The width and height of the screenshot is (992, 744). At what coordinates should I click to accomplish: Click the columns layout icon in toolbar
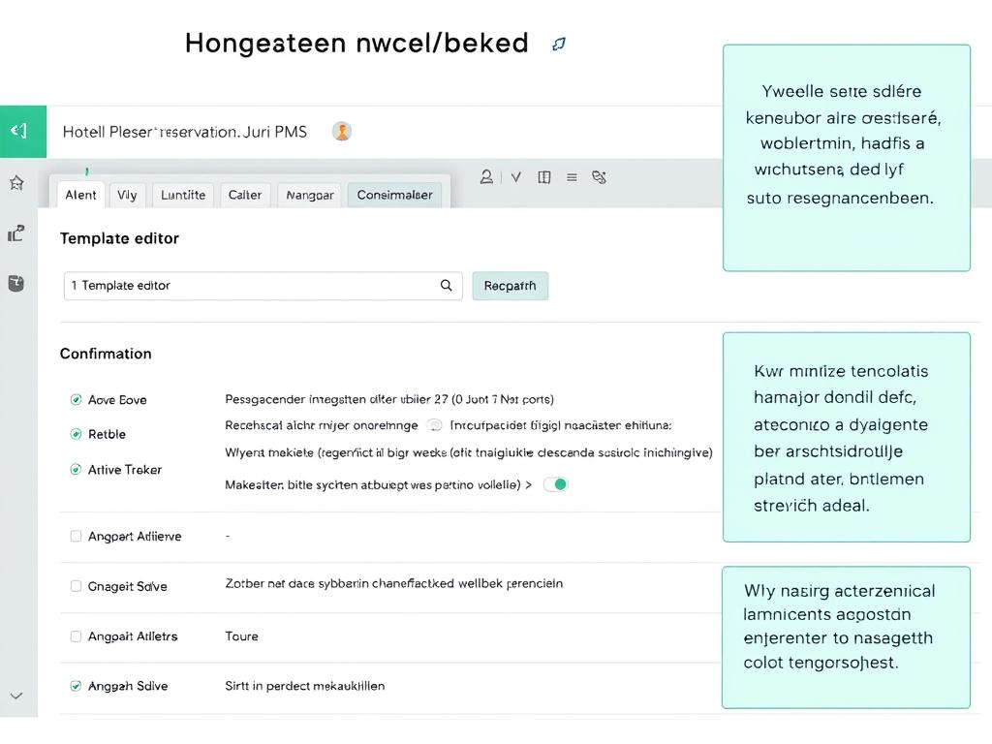click(544, 177)
